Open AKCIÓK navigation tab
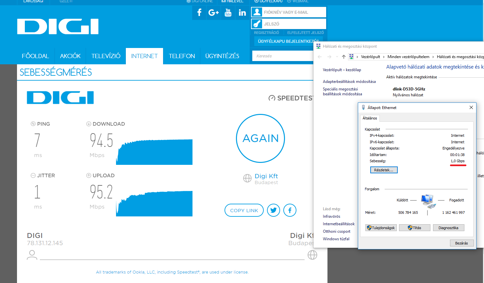This screenshot has height=283, width=484. coord(70,56)
